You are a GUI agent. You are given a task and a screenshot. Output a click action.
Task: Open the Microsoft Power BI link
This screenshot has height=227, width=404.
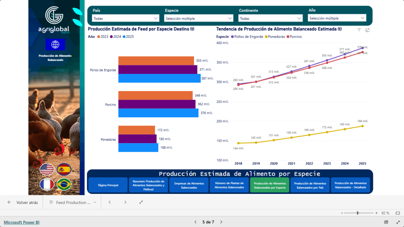pos(22,222)
